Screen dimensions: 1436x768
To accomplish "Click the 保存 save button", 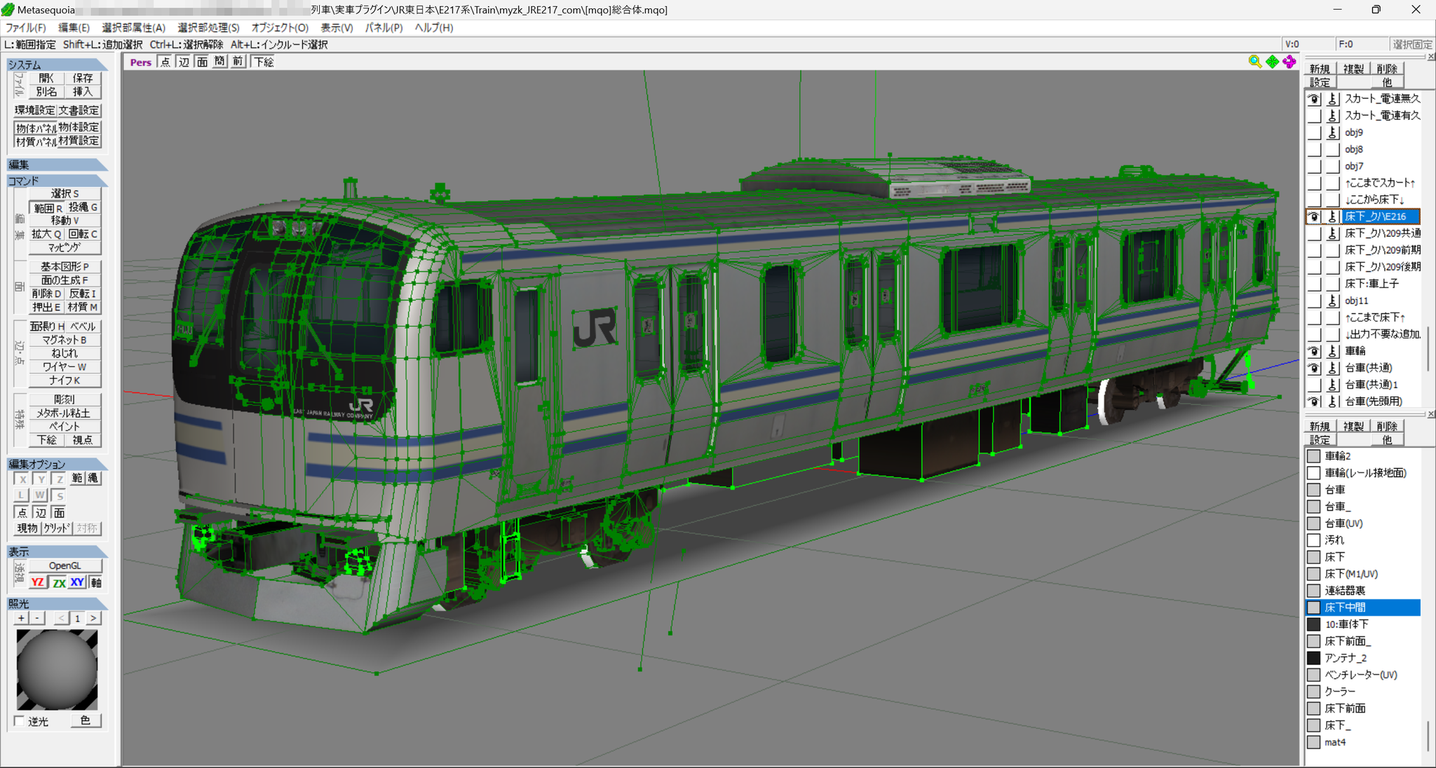I will pos(83,78).
